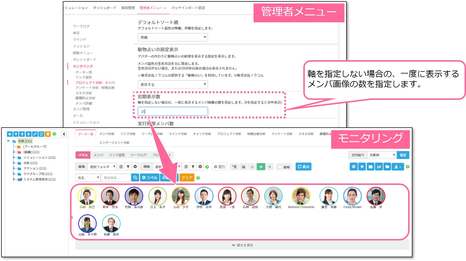This screenshot has width=466, height=261.
Task: Open the 昇順 sort order dropdown
Action: click(173, 37)
